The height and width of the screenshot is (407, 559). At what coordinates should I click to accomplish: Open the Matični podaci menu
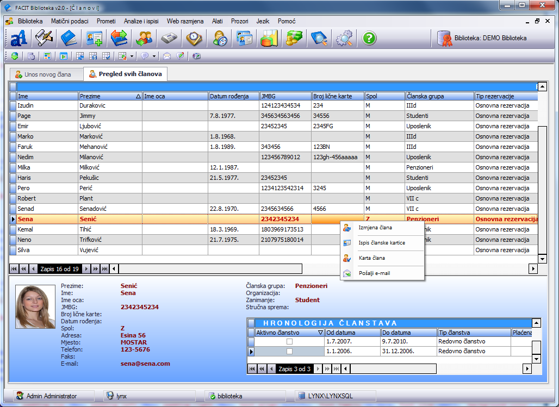69,21
